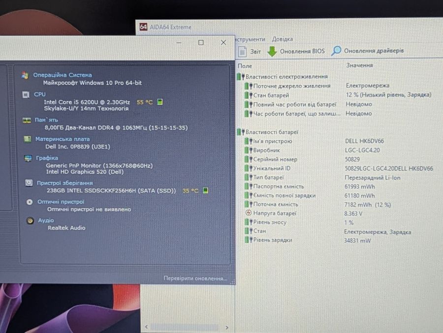Click the Напруга батареї voltage icon
The image size is (443, 333).
[x=249, y=212]
